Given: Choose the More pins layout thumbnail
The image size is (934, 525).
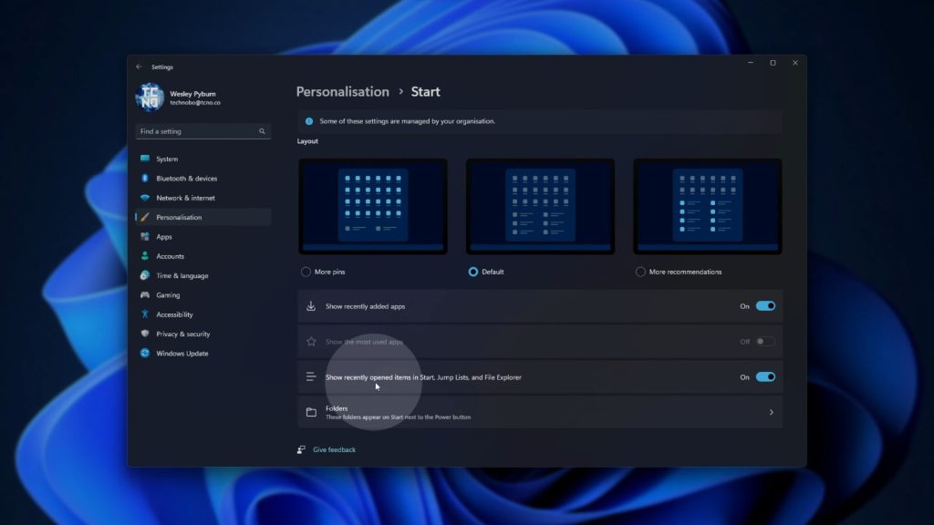Looking at the screenshot, I should click(373, 207).
